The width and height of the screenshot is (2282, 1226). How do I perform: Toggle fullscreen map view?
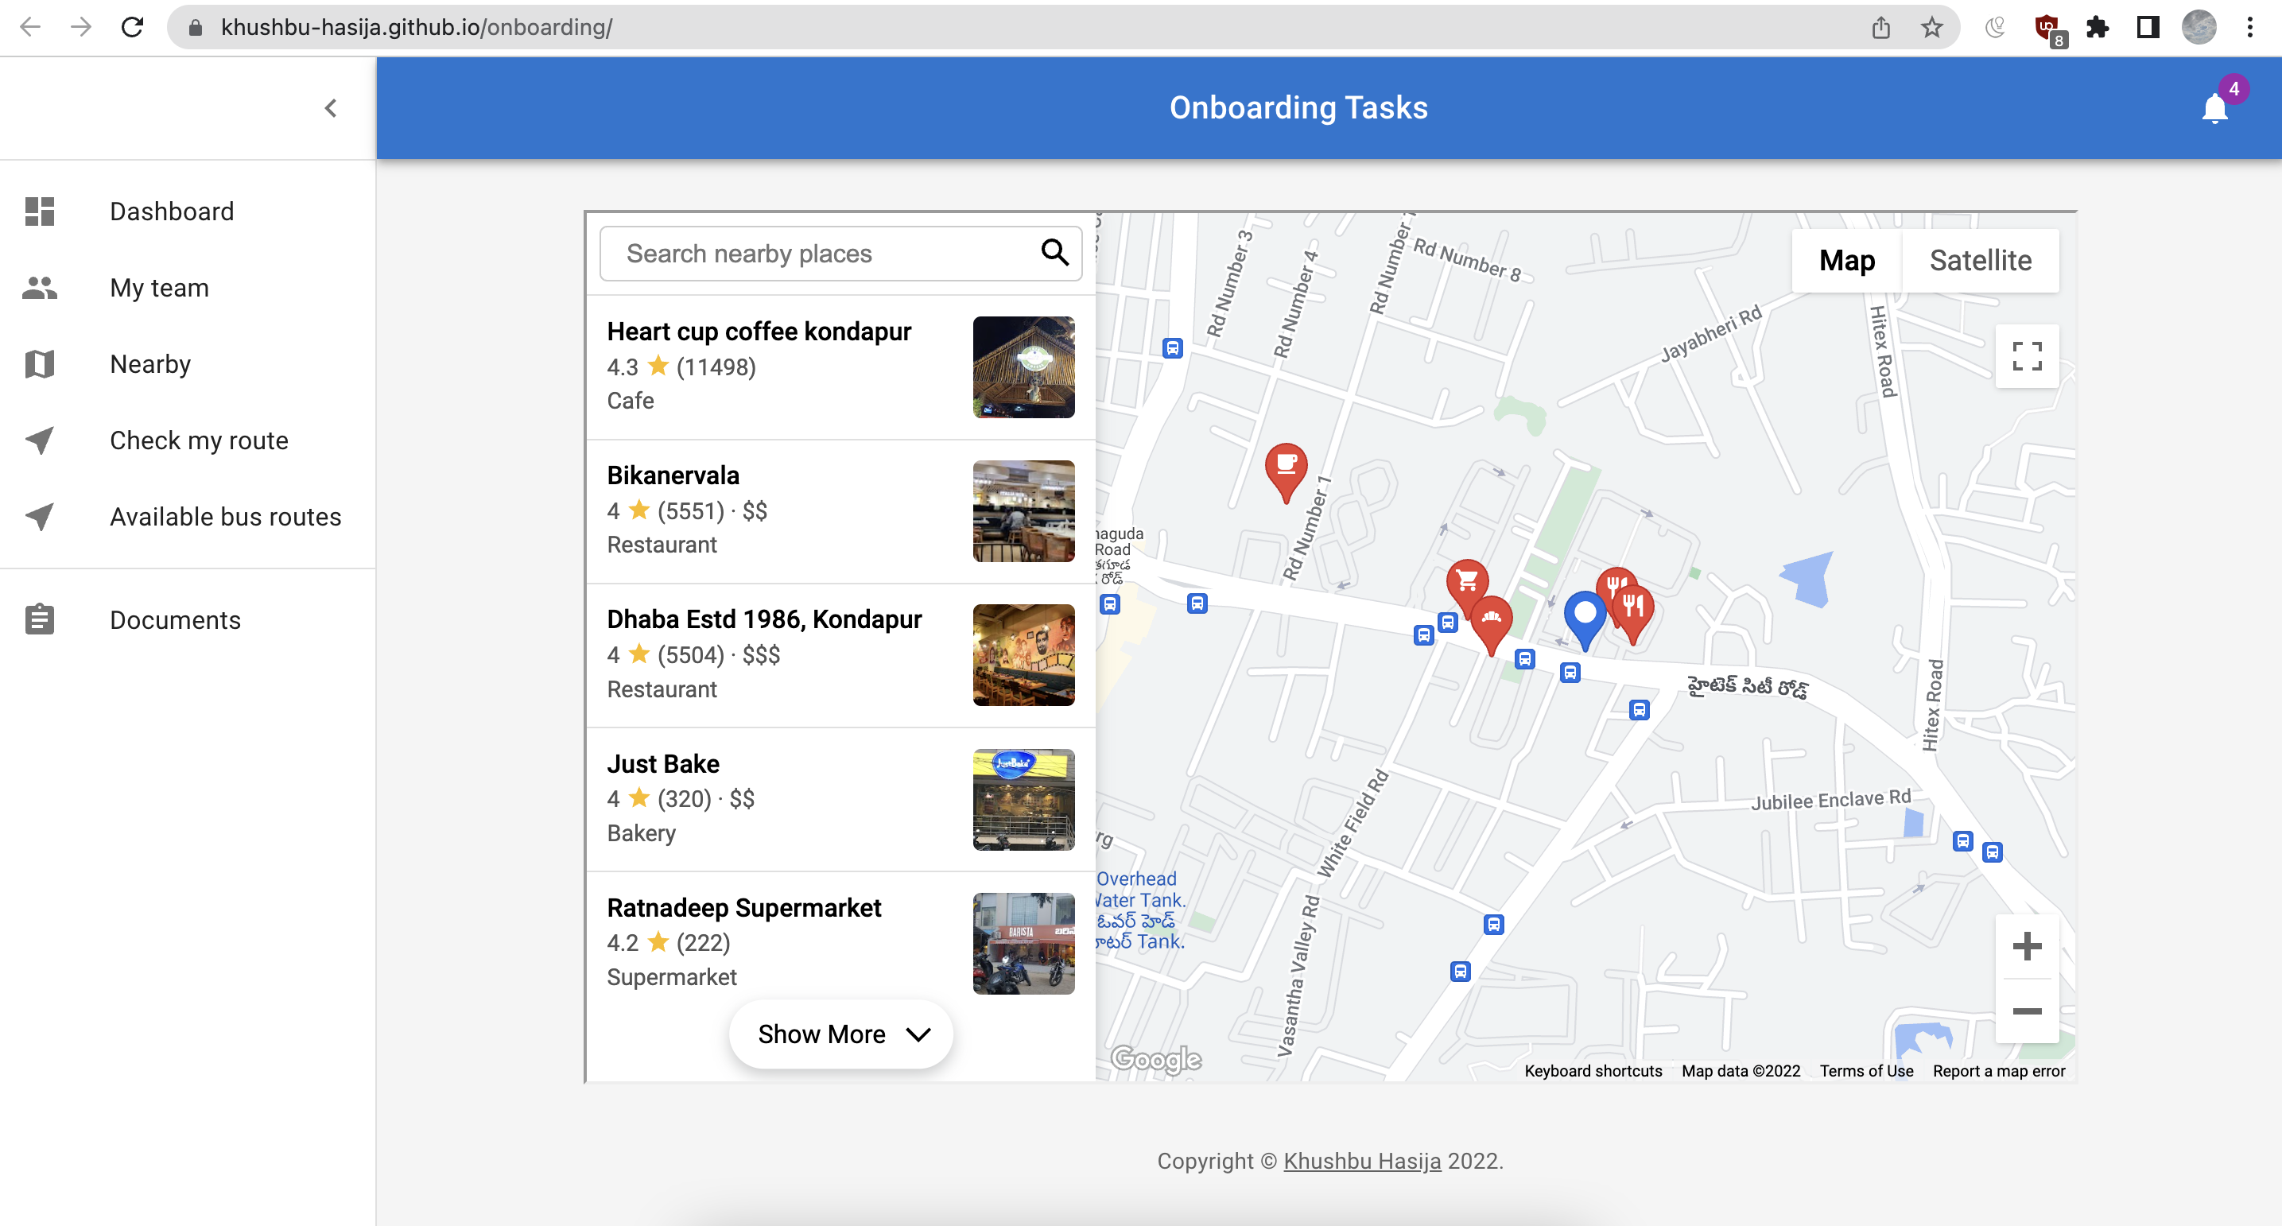coord(2026,356)
